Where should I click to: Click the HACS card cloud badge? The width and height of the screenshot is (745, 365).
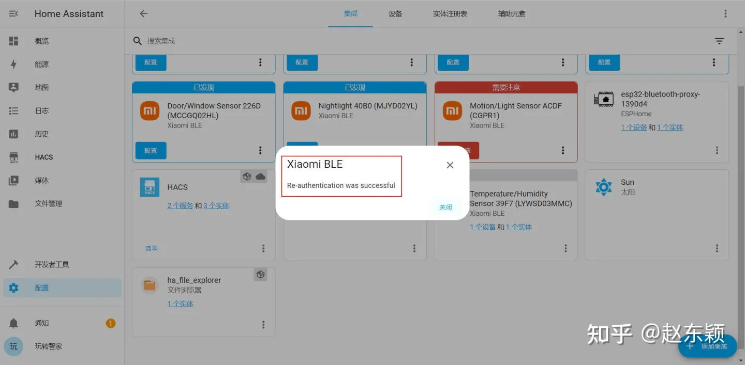pos(261,177)
